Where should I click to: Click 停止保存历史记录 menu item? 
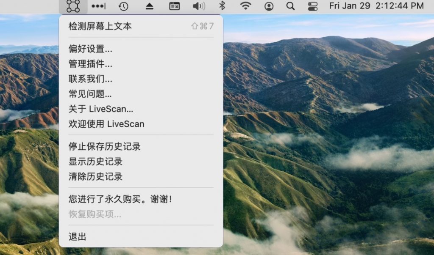(141, 147)
